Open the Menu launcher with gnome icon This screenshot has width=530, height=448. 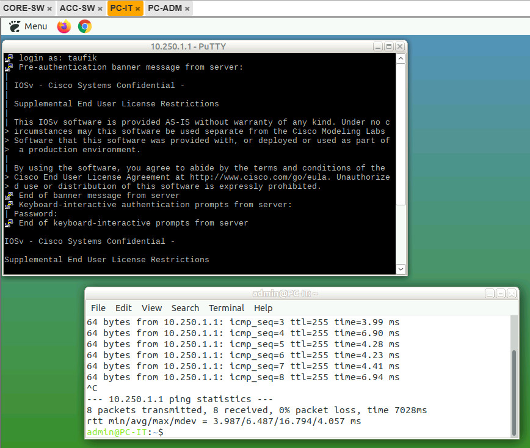click(x=28, y=26)
